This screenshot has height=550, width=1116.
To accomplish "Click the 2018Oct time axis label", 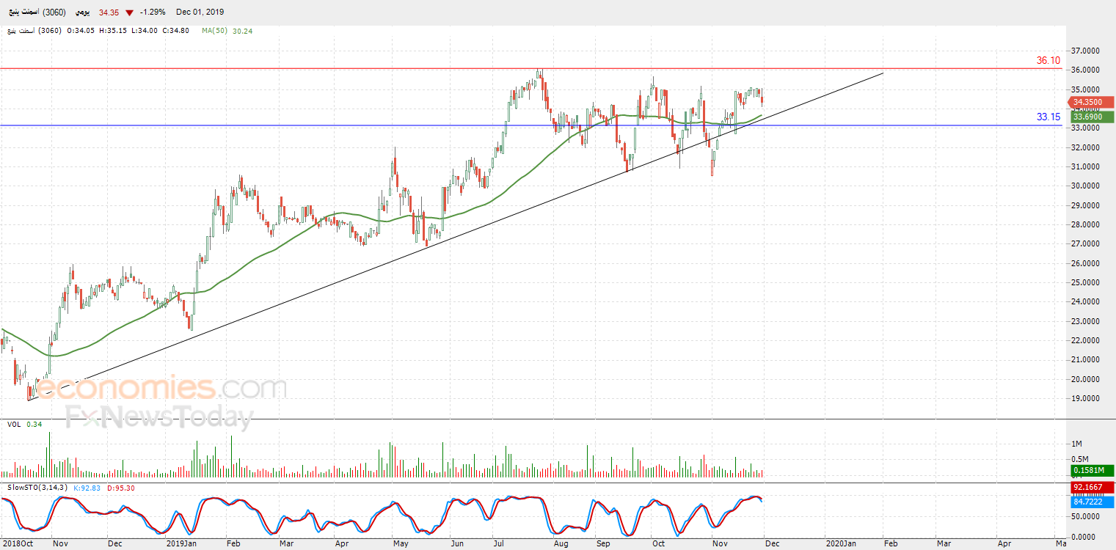I will [x=16, y=543].
